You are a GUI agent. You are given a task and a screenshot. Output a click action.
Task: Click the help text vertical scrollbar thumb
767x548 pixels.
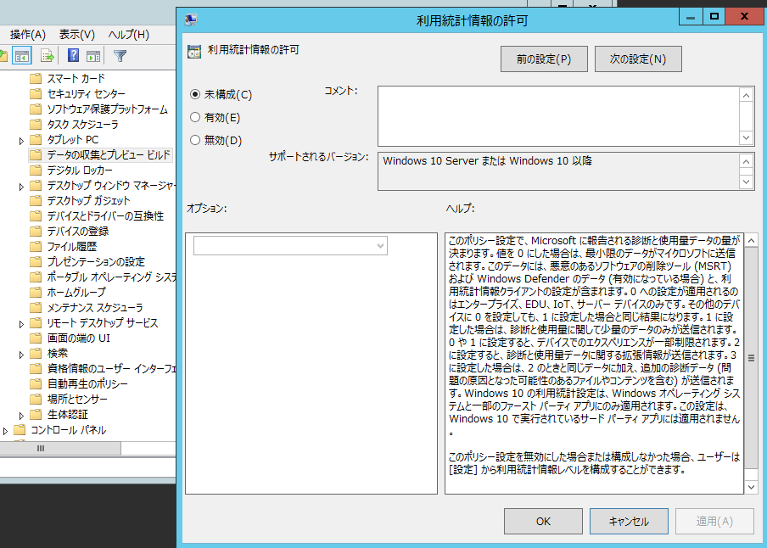click(752, 358)
